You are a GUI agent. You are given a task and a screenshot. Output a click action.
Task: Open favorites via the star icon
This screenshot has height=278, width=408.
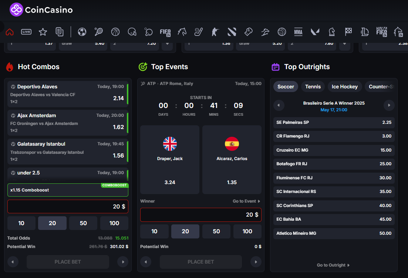pos(43,32)
